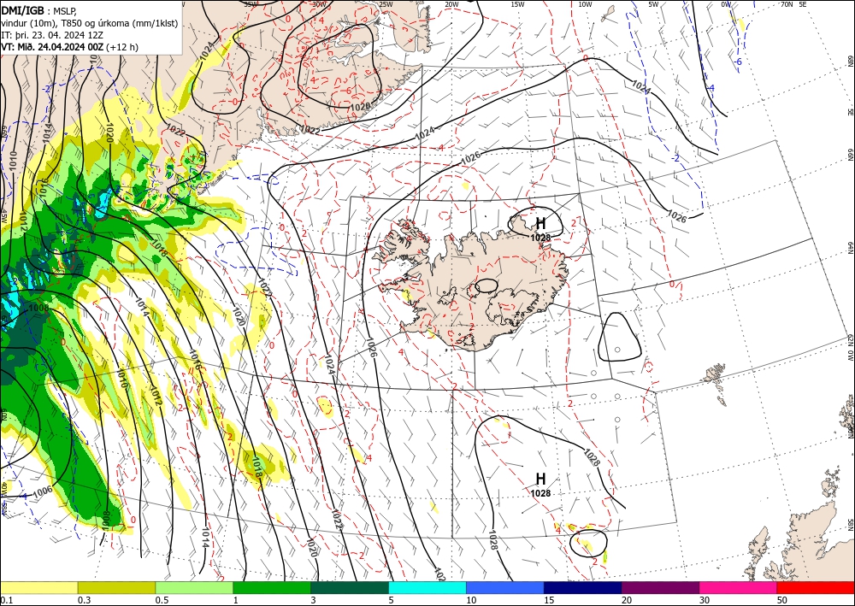Pick the cyan 5 mm legend swatch
855x606 pixels.
[x=427, y=587]
